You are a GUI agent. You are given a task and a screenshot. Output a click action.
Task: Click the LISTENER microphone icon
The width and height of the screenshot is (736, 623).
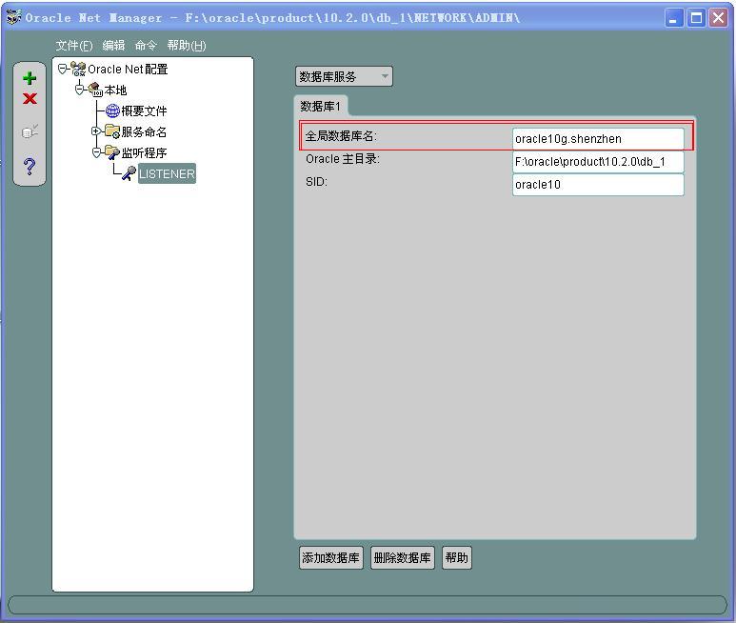pos(129,173)
